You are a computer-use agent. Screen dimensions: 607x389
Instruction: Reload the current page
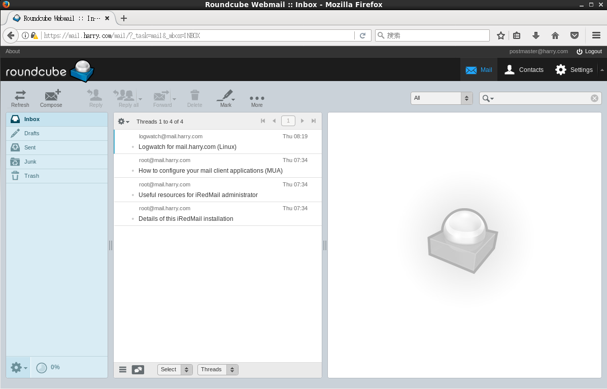point(363,35)
